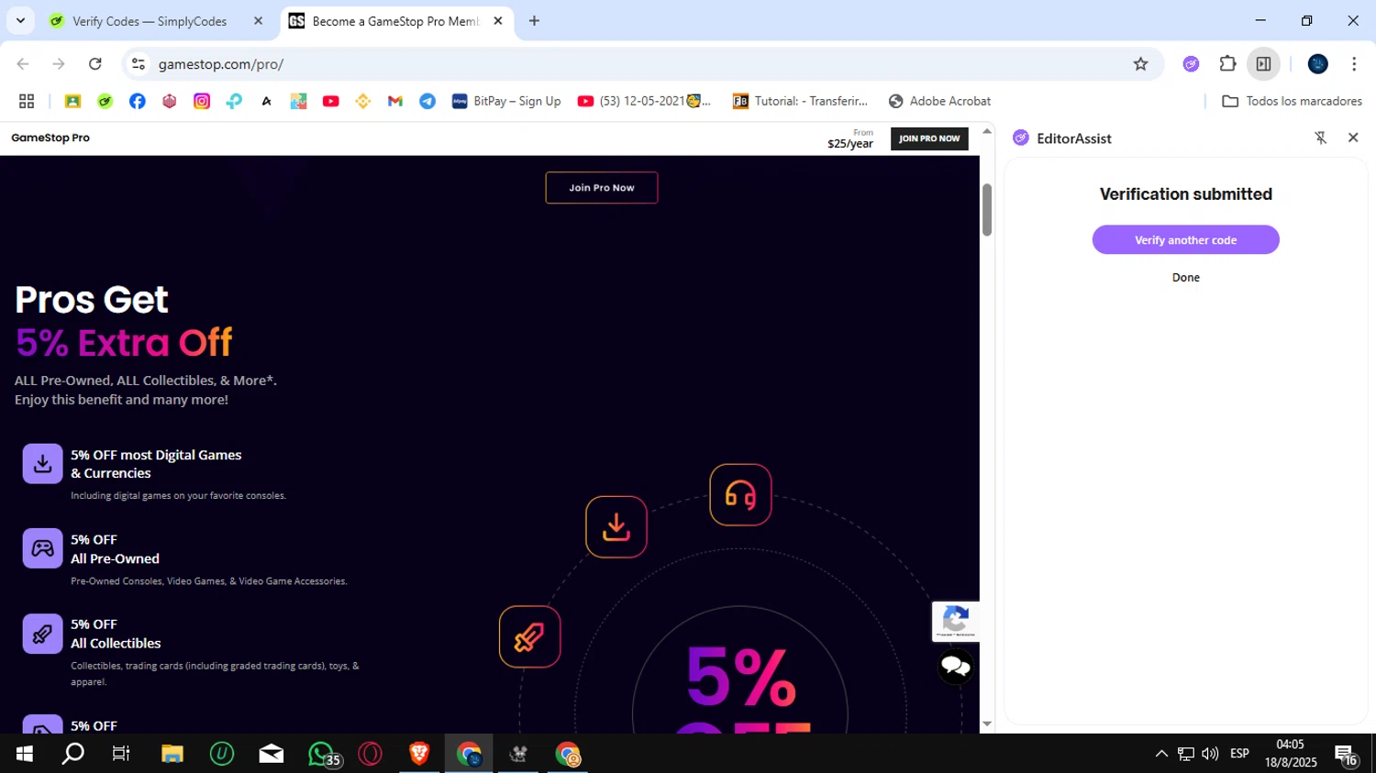Open the puzzle-piece bookmark icon
The image size is (1376, 773).
[x=298, y=101]
